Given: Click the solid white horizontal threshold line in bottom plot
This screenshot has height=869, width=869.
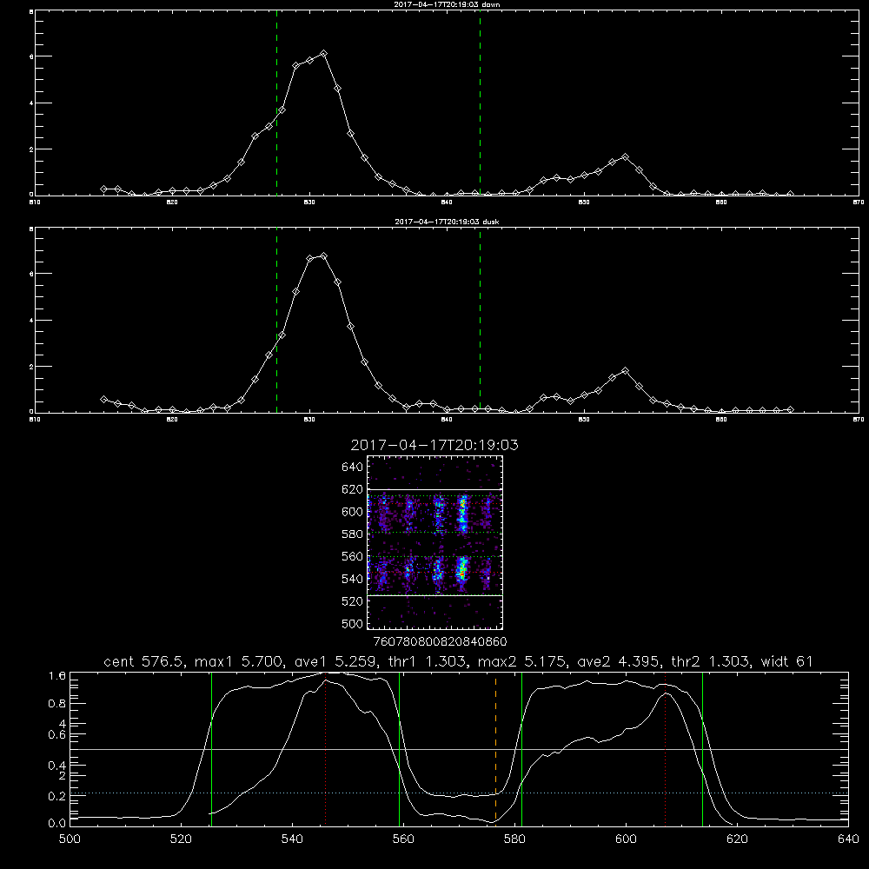Looking at the screenshot, I should [459, 749].
